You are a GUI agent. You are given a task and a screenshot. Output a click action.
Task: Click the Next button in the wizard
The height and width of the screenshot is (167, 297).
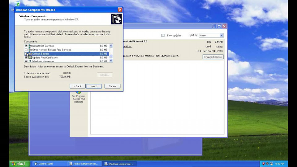pyautogui.click(x=94, y=86)
